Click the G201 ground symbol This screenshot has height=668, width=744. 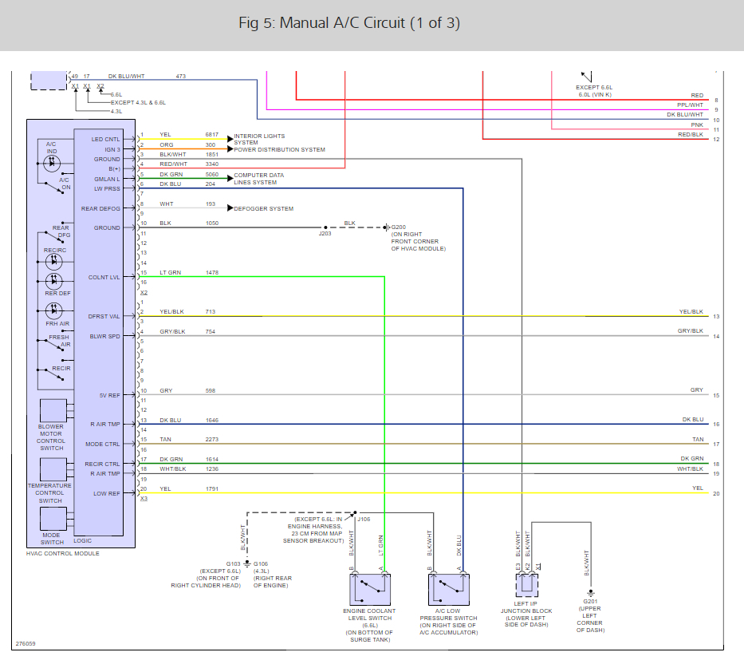590,593
